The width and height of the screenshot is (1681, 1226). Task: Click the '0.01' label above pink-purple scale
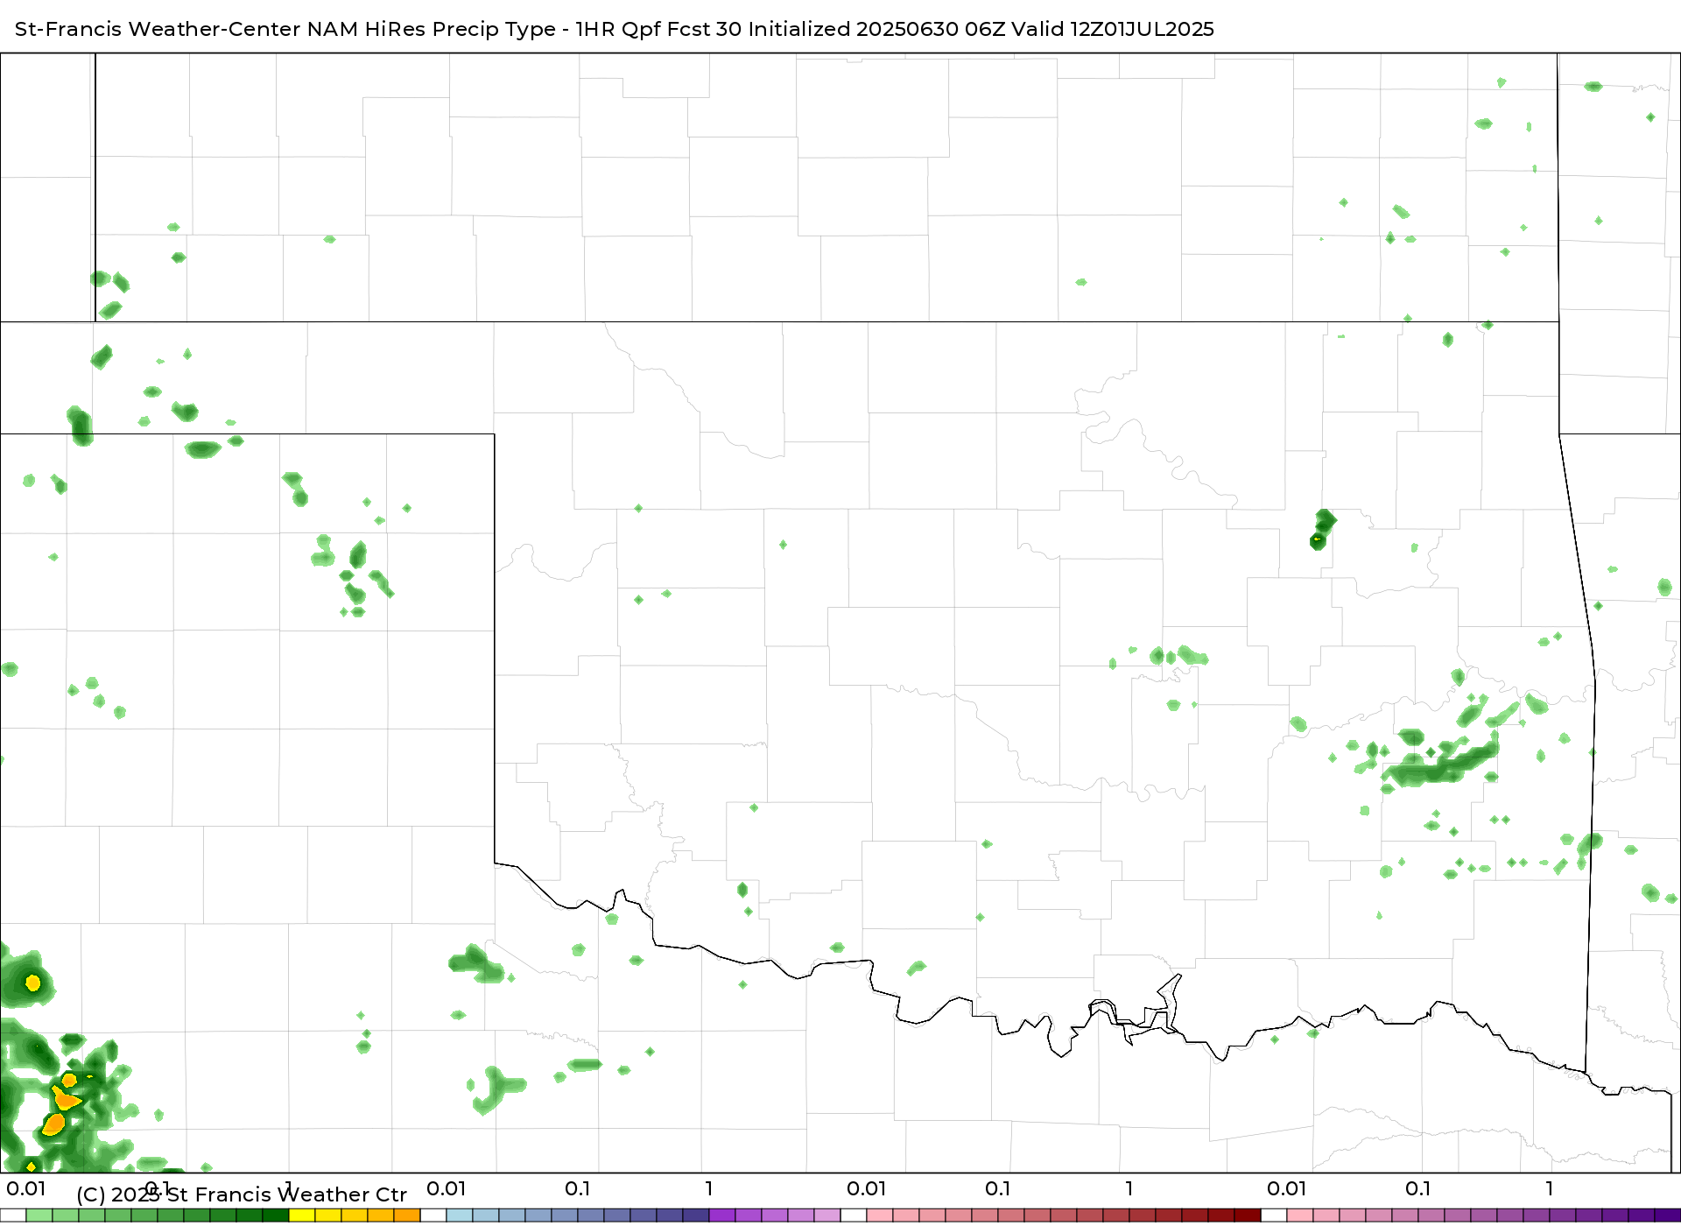1287,1189
